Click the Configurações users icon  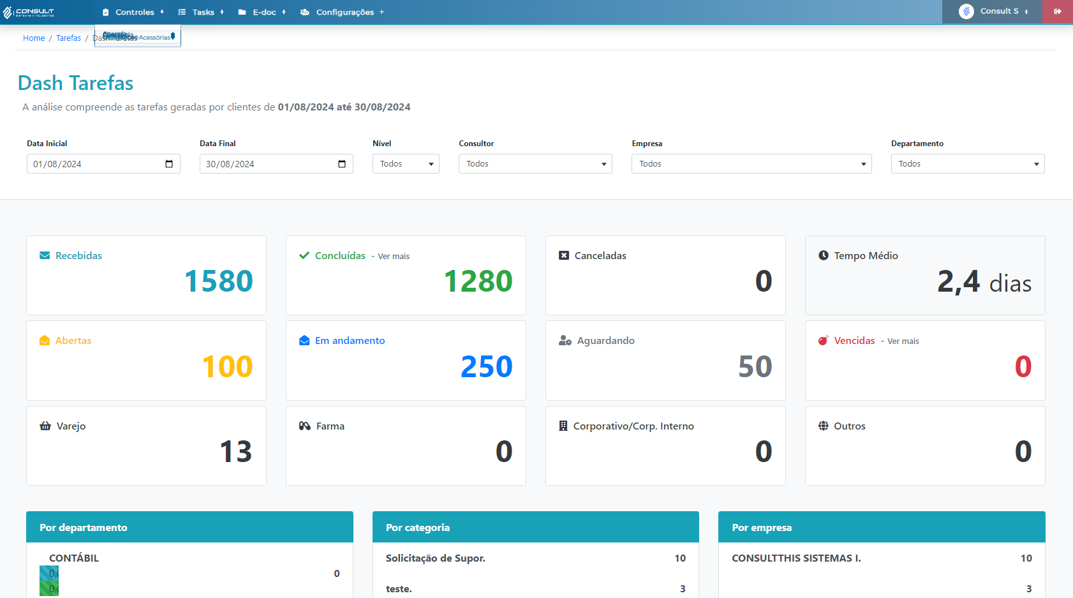(x=305, y=12)
